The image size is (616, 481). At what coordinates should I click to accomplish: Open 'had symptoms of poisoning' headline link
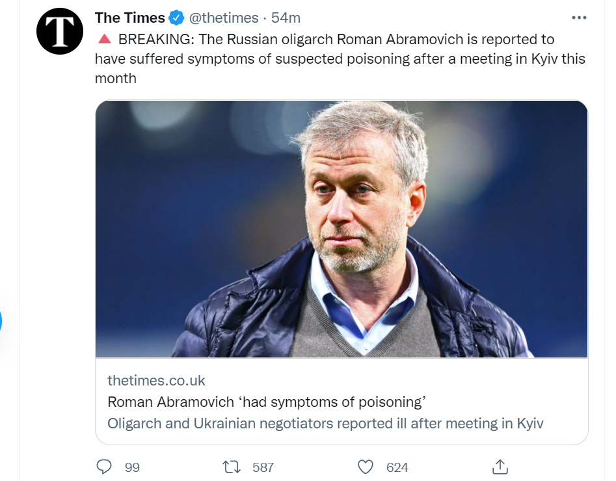pos(265,402)
